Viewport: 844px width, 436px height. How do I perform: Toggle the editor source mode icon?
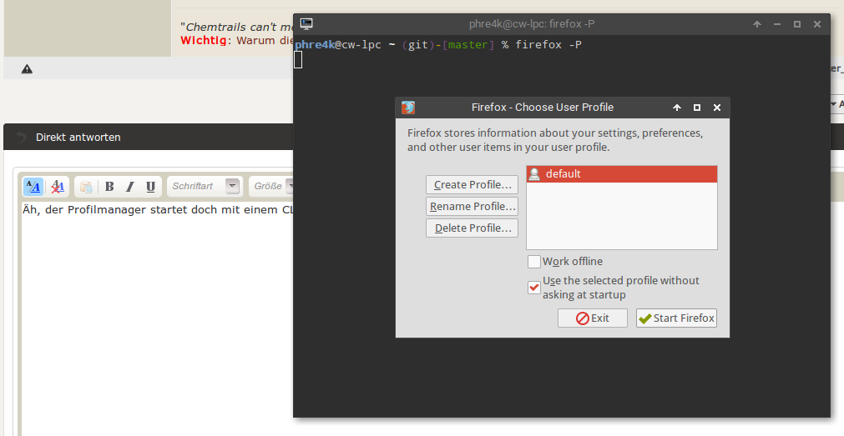[x=33, y=187]
